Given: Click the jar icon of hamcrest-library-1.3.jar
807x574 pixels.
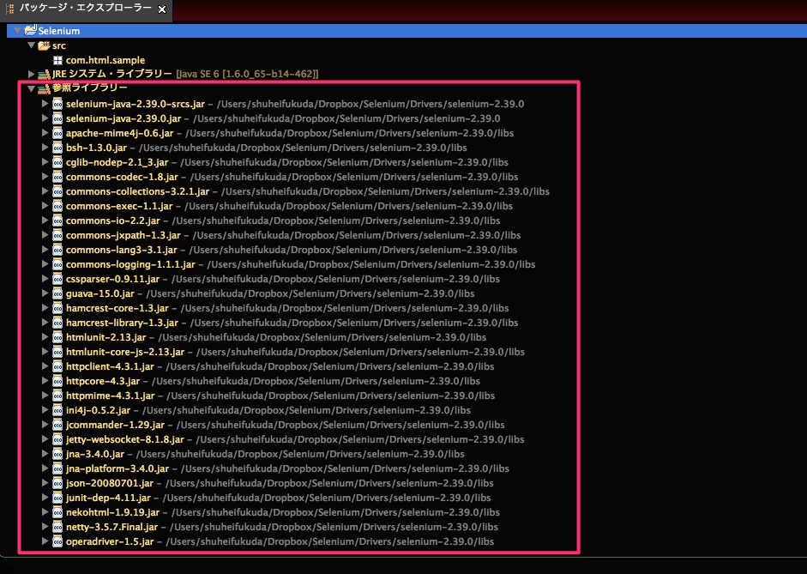Looking at the screenshot, I should [x=57, y=323].
